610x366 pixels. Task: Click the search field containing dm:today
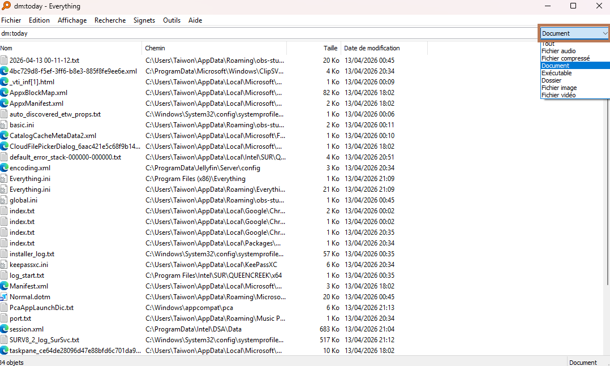(266, 33)
